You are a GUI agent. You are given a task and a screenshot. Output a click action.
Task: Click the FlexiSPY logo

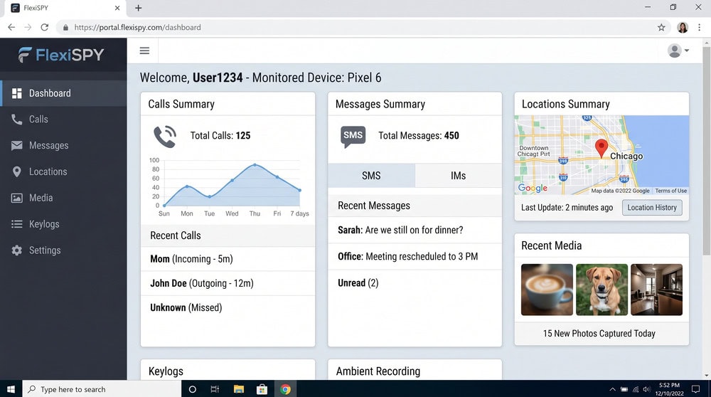pyautogui.click(x=62, y=55)
